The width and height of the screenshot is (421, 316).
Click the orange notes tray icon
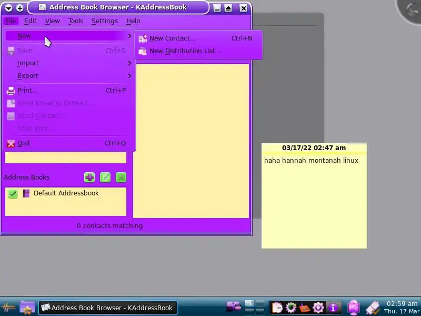(305, 308)
